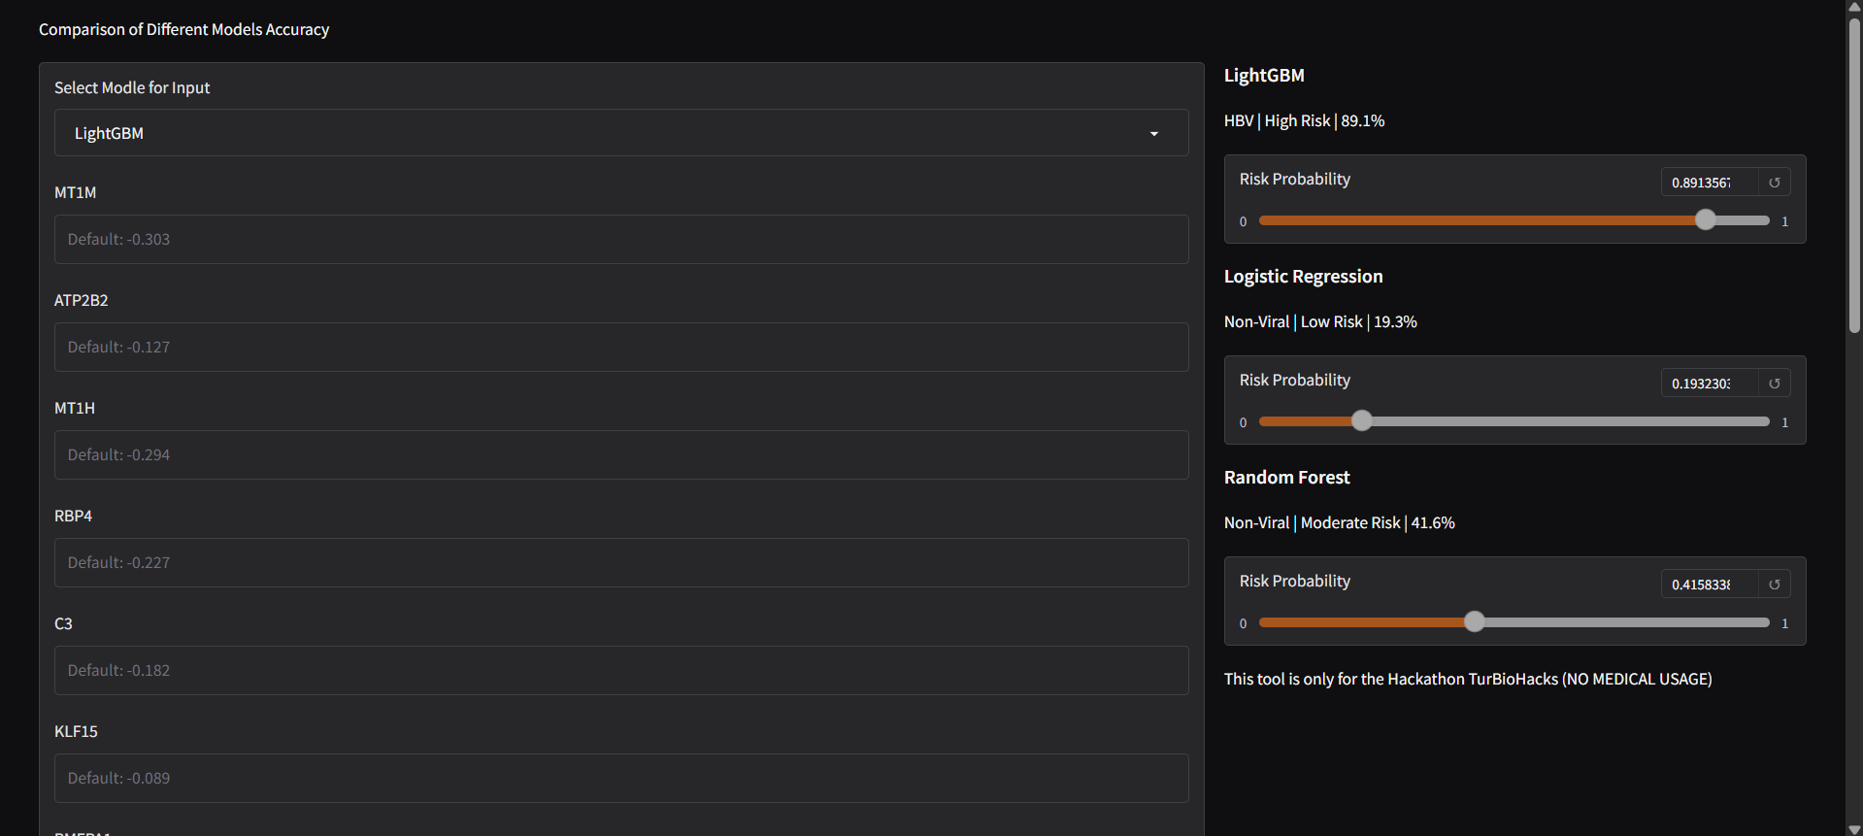Open the Select Modle for Input dropdown
This screenshot has width=1863, height=836.
tap(621, 133)
